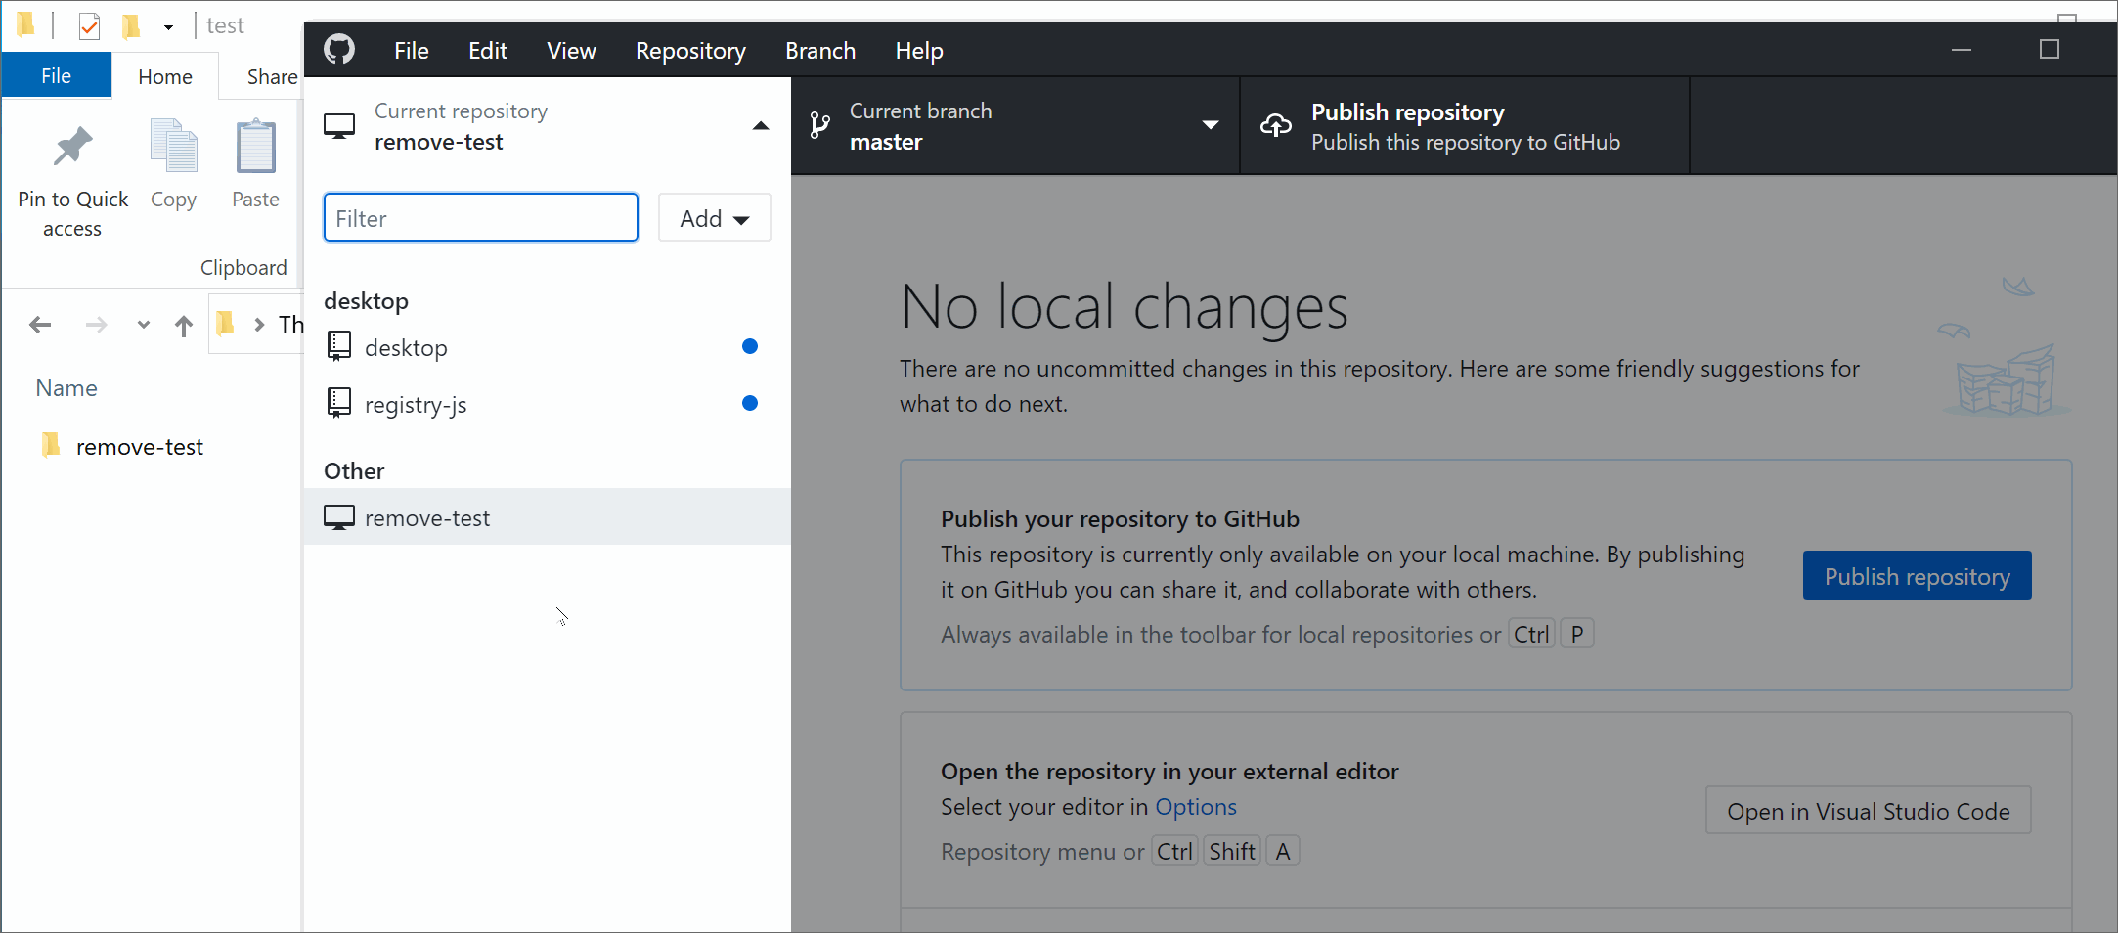Collapse the Current repository panel chevron
This screenshot has height=933, width=2118.
760,125
